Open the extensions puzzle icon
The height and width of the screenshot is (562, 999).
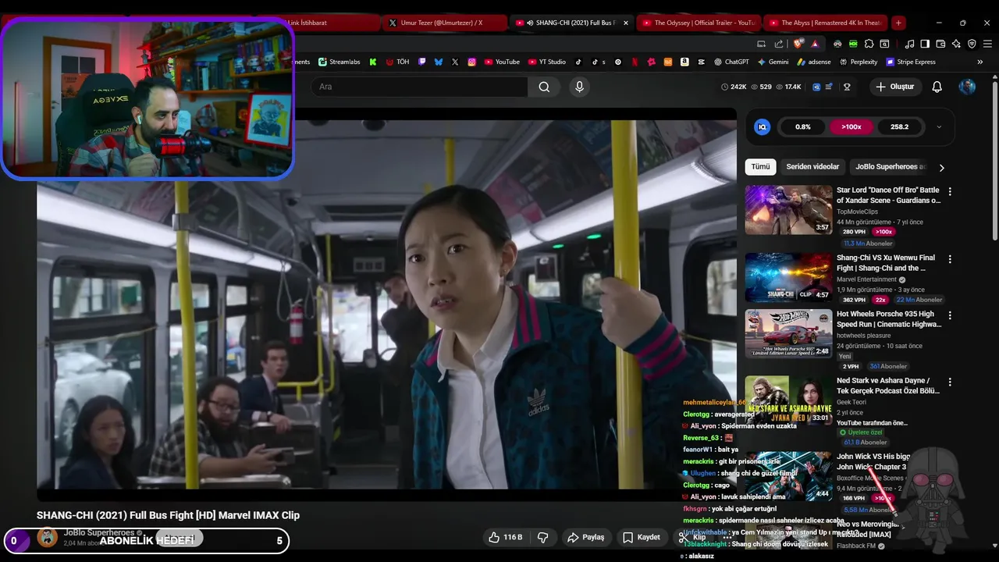point(869,44)
